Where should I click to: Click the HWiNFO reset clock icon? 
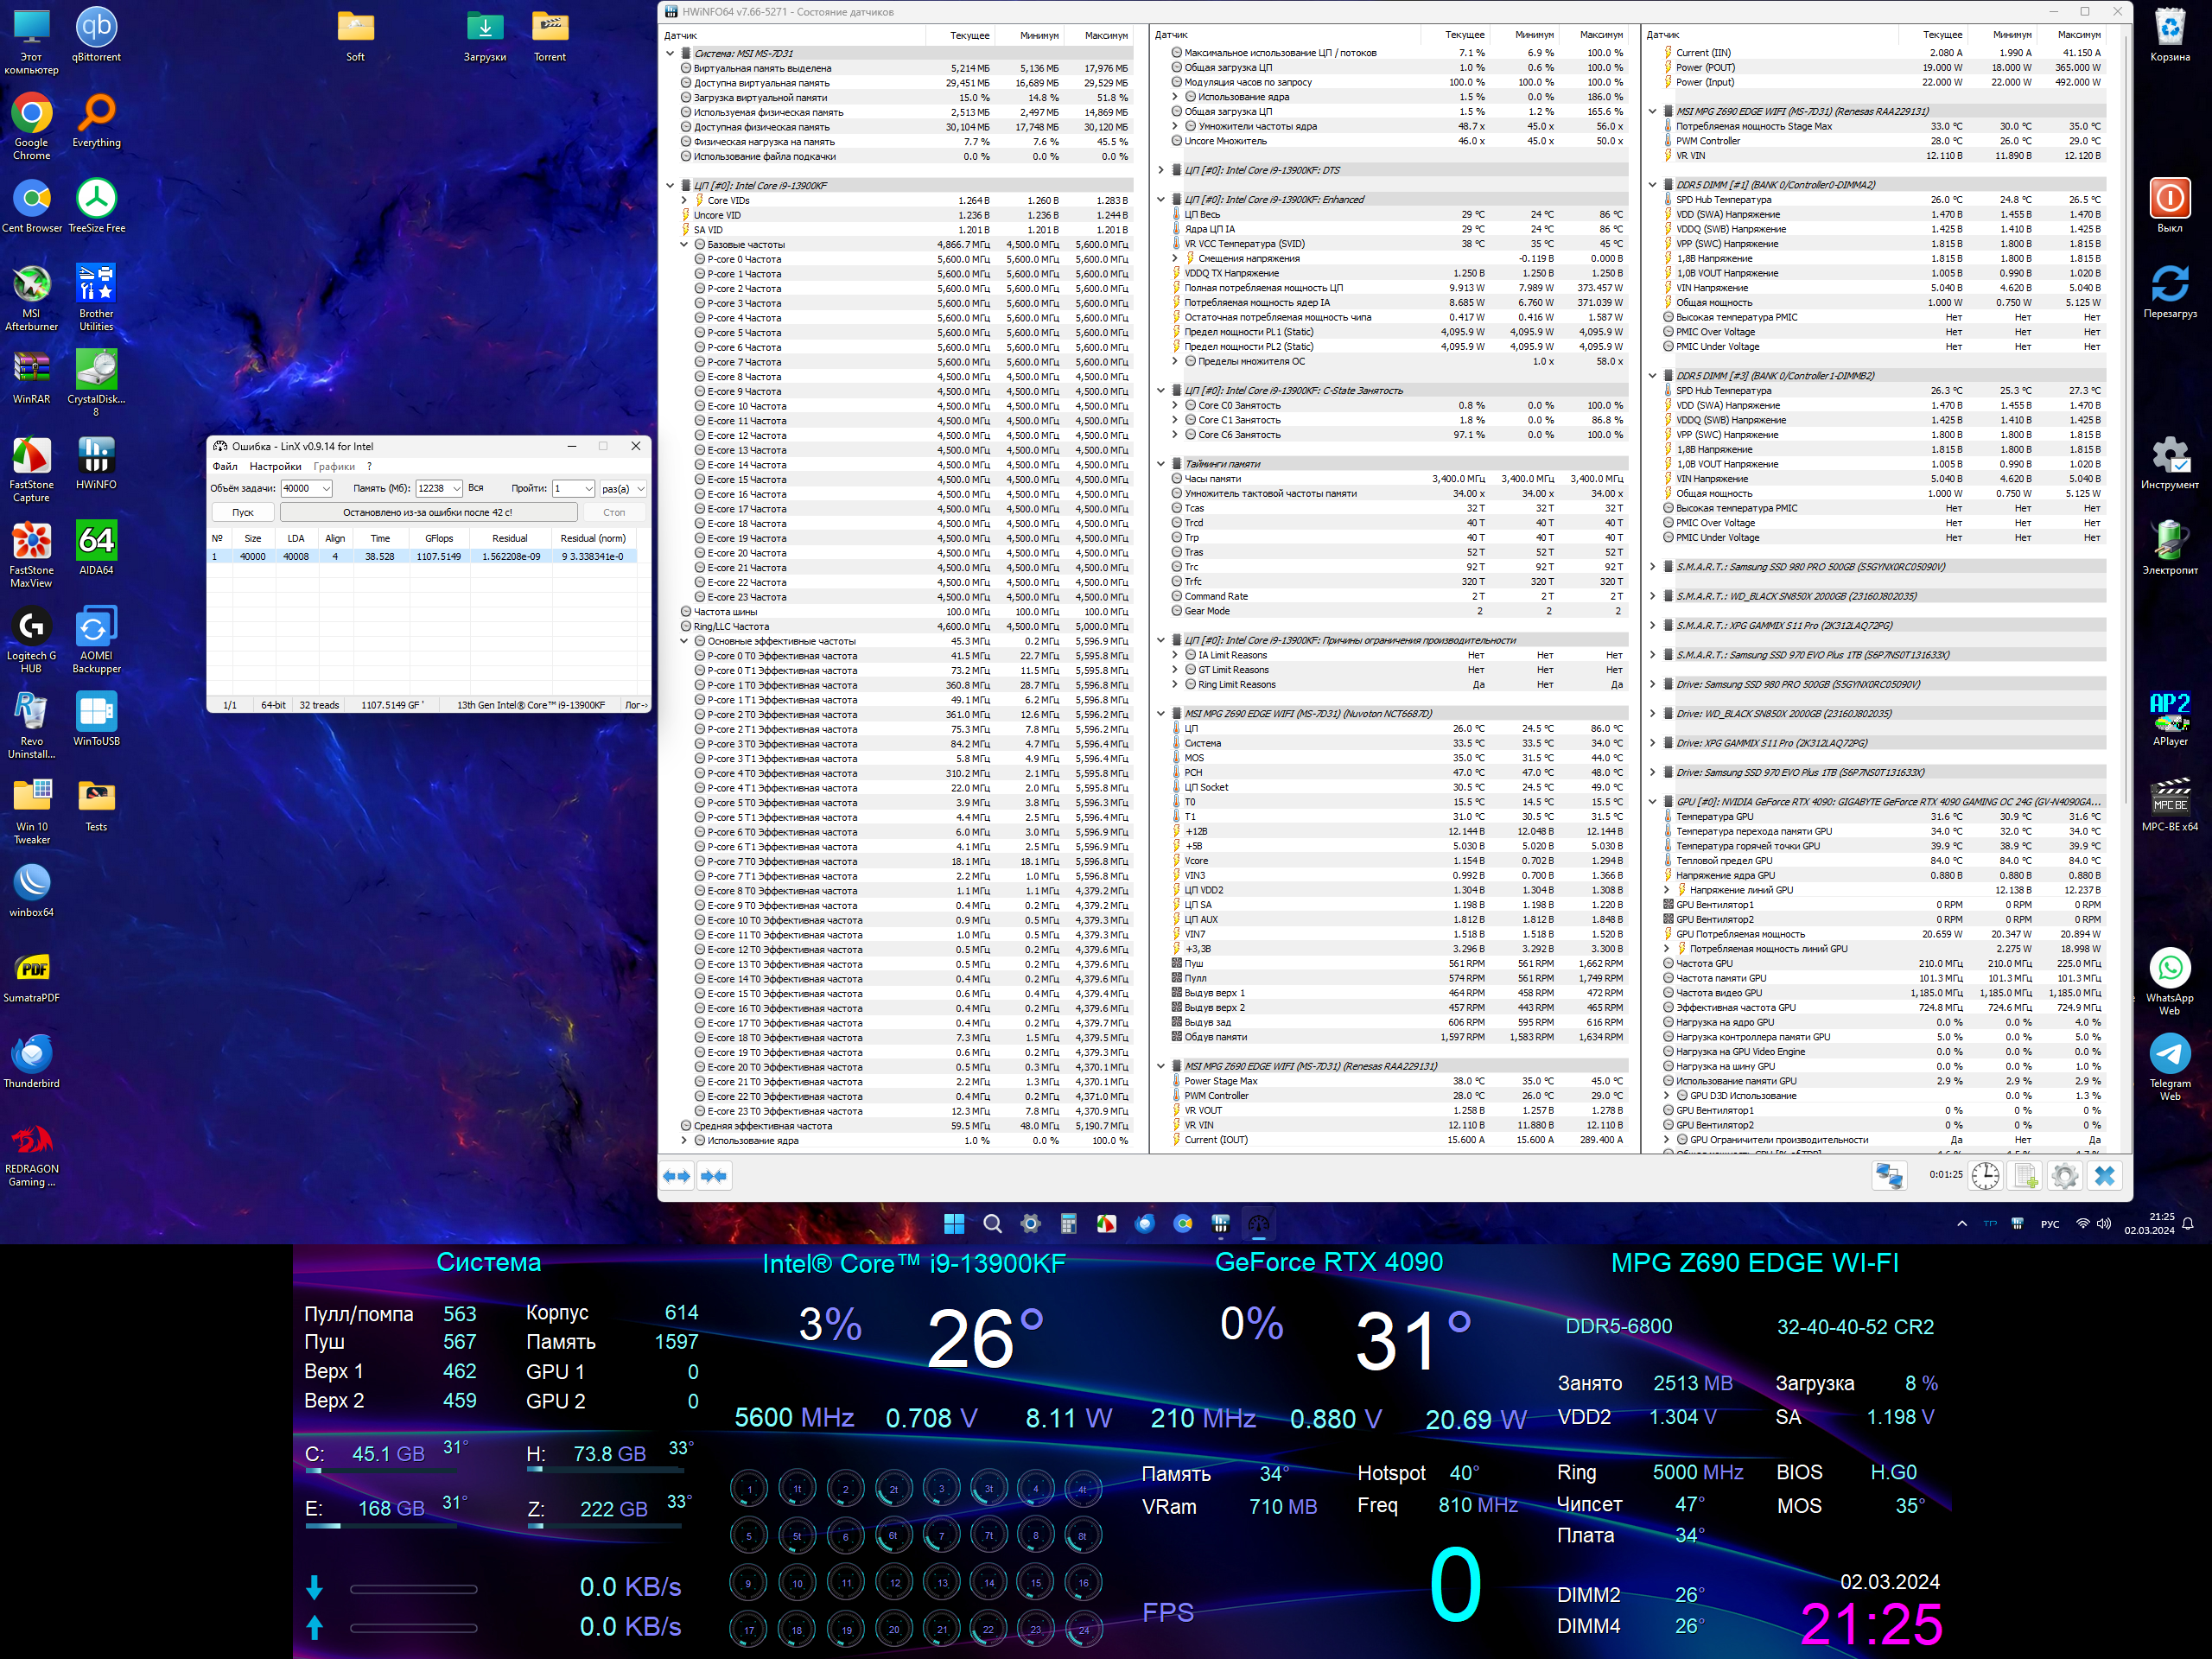click(1984, 1176)
